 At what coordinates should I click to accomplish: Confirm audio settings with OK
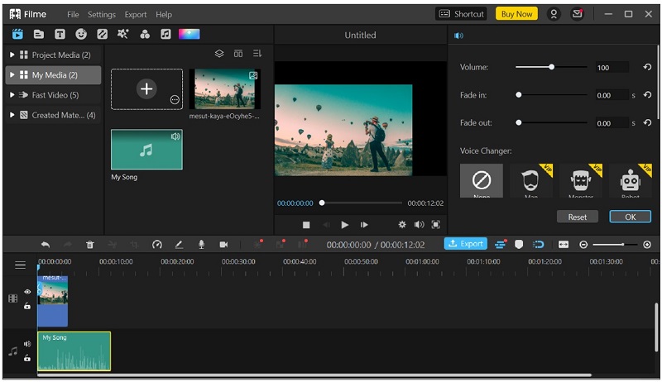click(631, 217)
